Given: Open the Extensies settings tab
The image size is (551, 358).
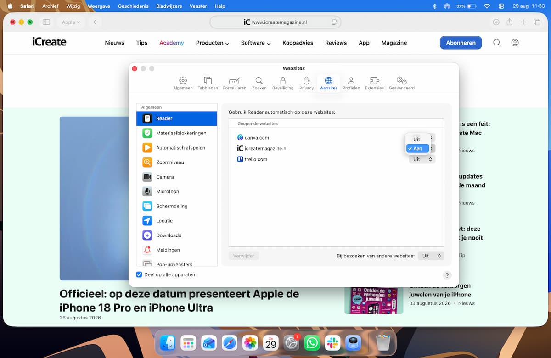Looking at the screenshot, I should (374, 84).
